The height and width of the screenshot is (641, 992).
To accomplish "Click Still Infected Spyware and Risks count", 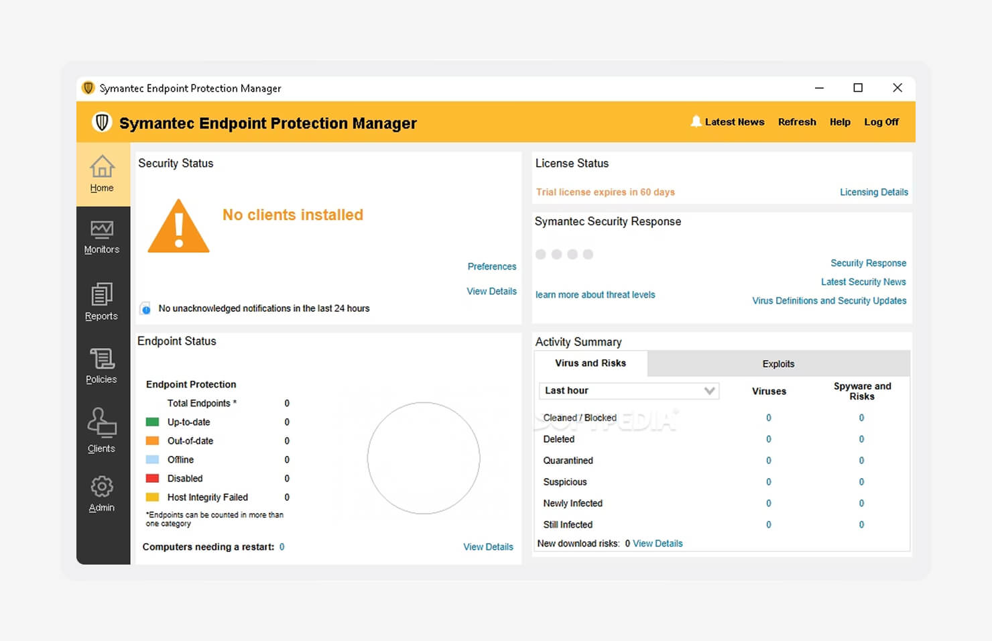I will 862,524.
